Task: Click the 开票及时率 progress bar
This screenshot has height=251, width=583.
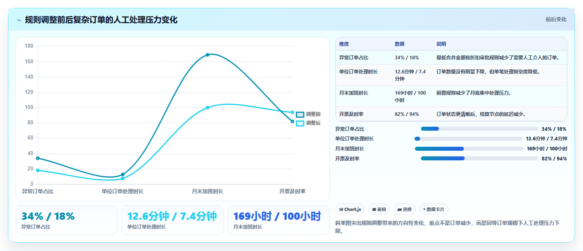Action: click(x=479, y=158)
